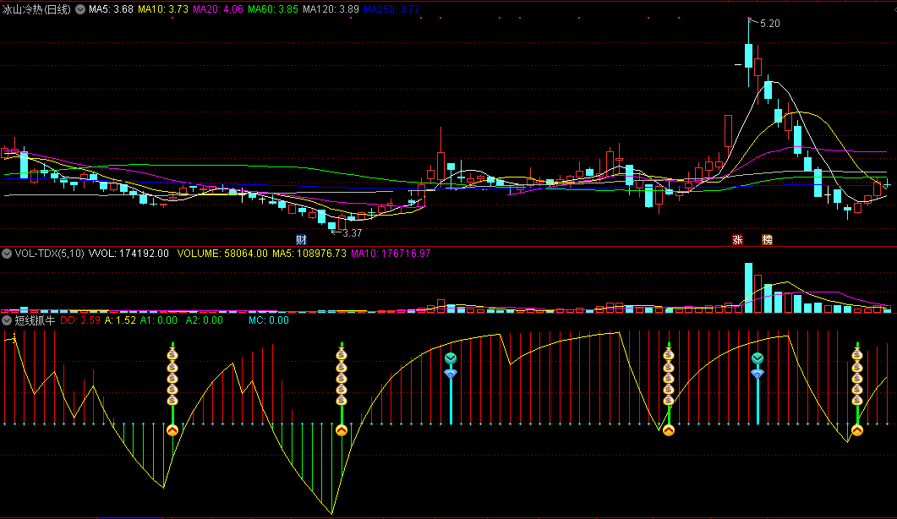Click the A2: 0.00 value
This screenshot has height=519, width=897.
click(x=205, y=320)
